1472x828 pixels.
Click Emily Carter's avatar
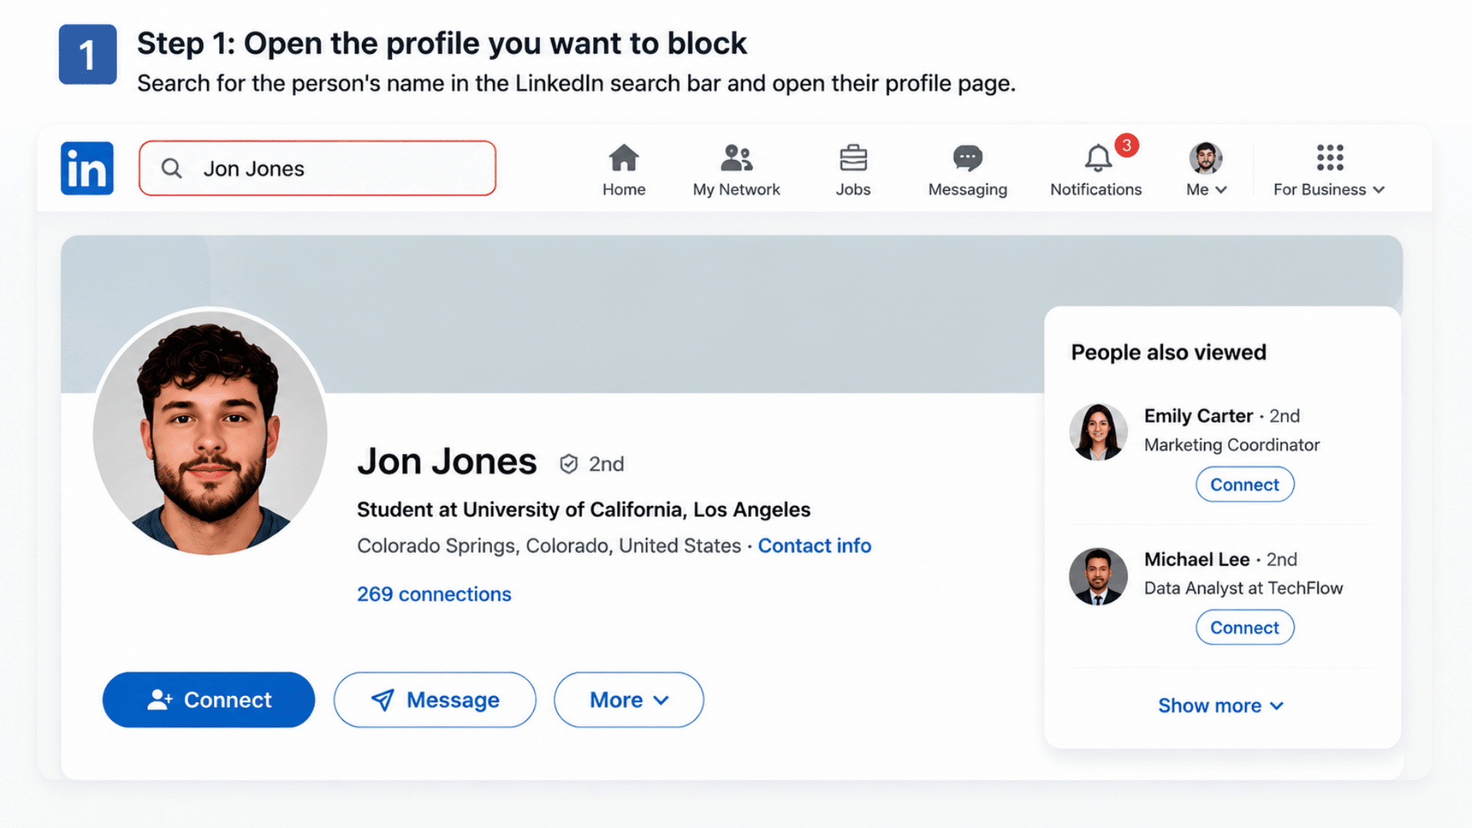pyautogui.click(x=1098, y=432)
